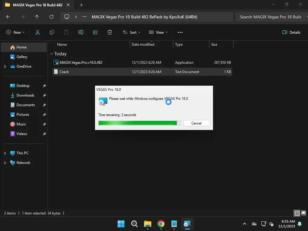Select Home in navigation pane
Screen dimensions: 308x231
(24, 47)
